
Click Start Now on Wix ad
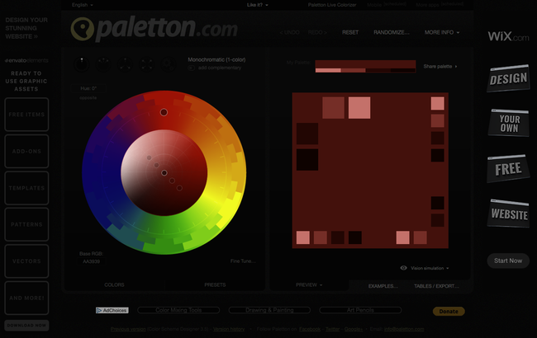click(x=508, y=261)
